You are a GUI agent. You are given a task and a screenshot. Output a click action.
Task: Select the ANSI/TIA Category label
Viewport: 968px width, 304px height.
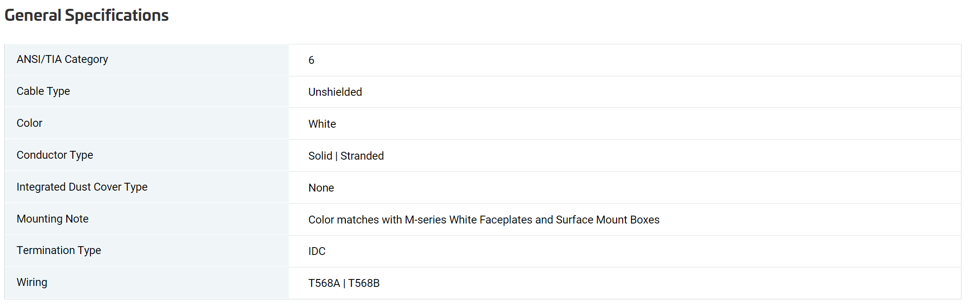tap(62, 59)
